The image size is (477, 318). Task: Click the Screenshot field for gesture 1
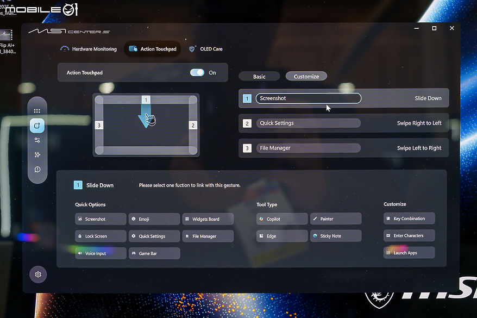point(309,98)
